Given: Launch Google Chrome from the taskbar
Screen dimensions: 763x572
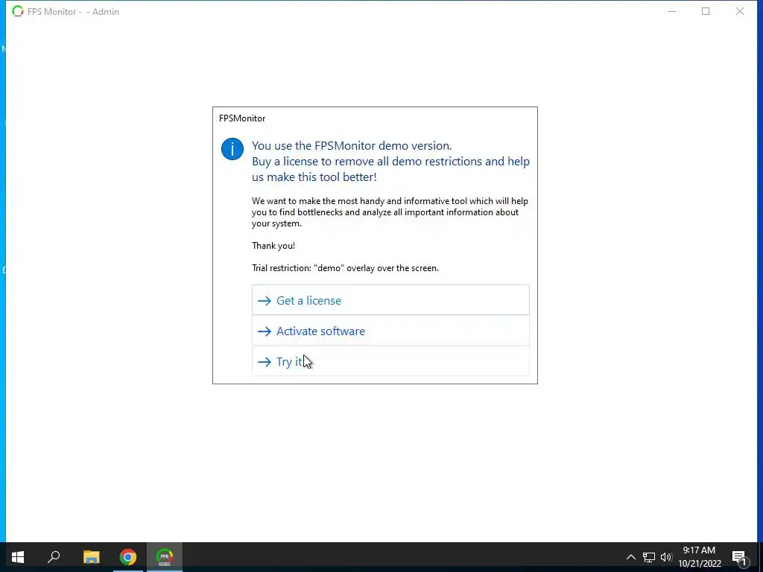Looking at the screenshot, I should point(128,557).
